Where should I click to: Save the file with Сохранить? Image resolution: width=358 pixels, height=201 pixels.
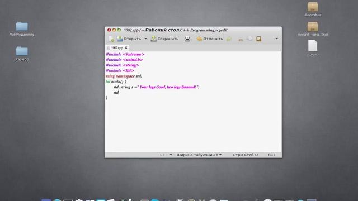point(164,39)
